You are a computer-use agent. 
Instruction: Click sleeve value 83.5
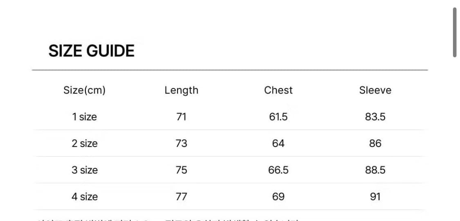click(x=375, y=117)
